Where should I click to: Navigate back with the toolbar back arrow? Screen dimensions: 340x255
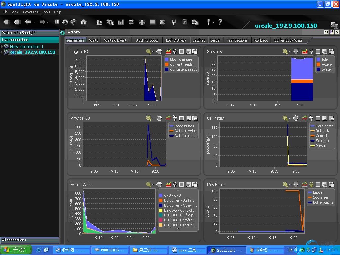click(28, 22)
